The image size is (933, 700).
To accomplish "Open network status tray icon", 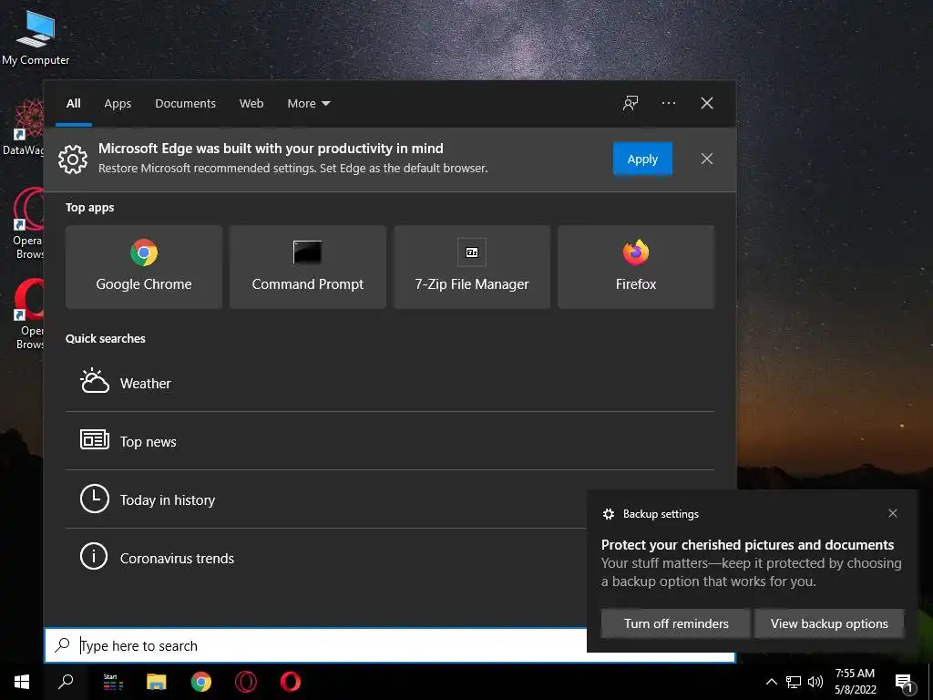I will coord(794,682).
